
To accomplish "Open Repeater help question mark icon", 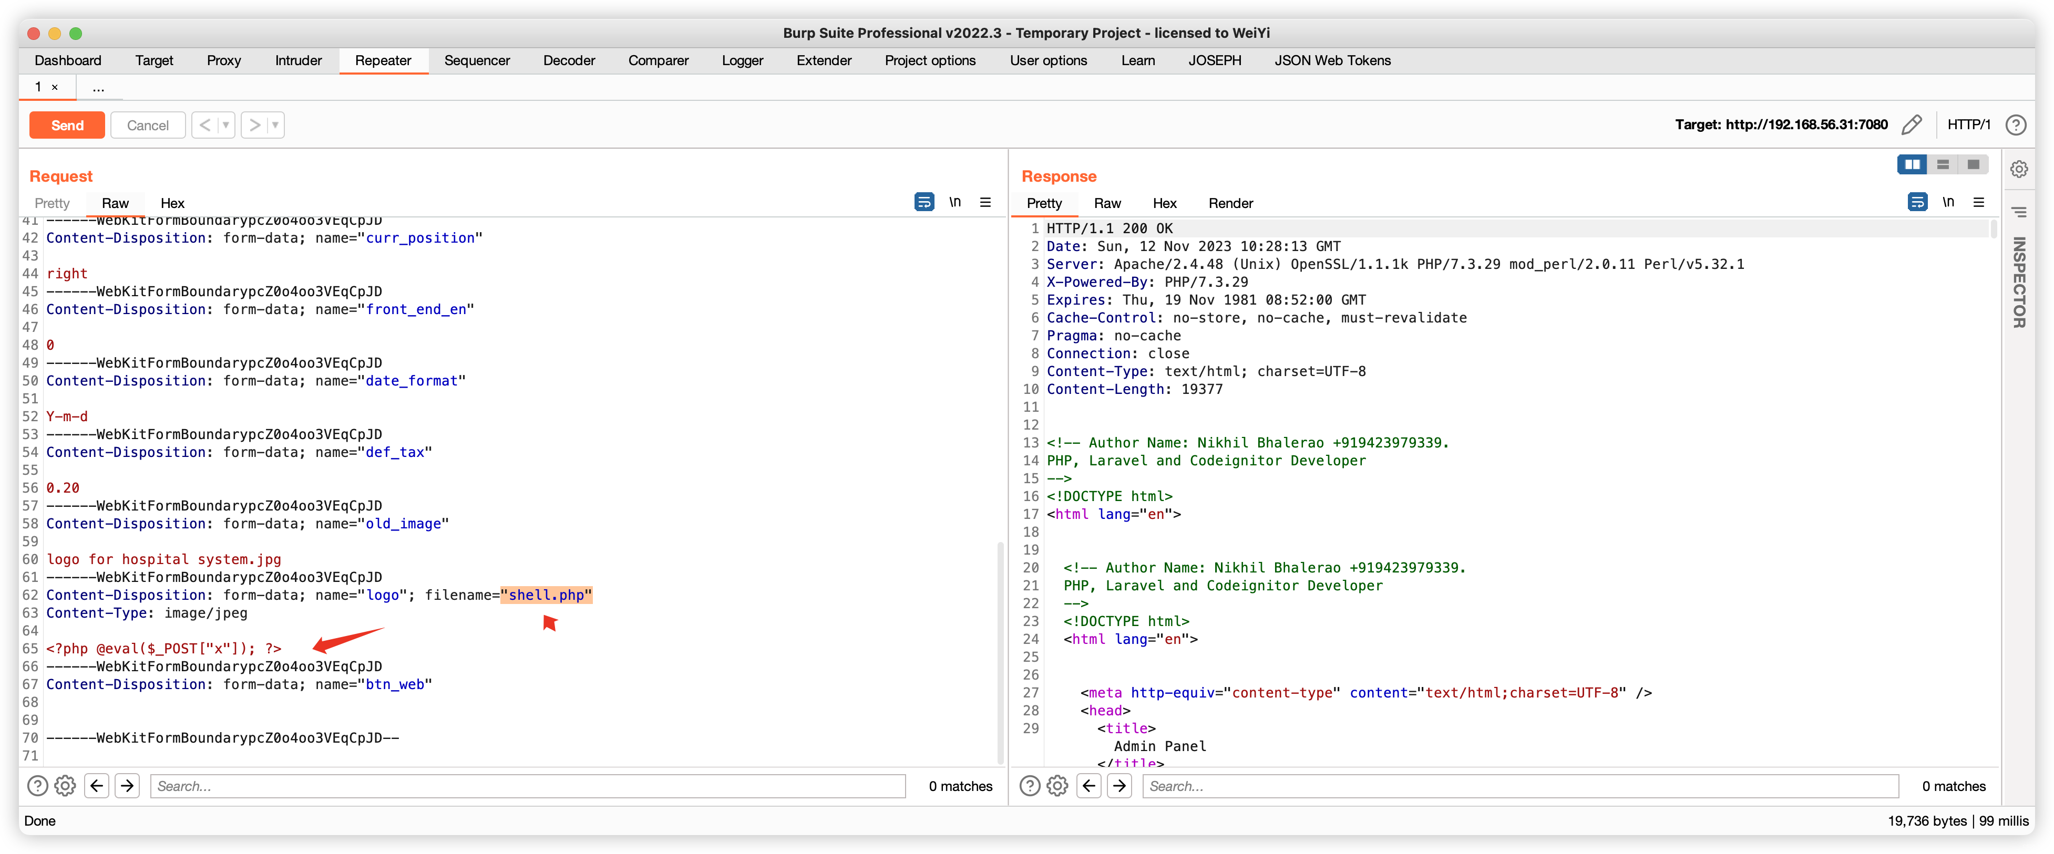I will point(2016,124).
